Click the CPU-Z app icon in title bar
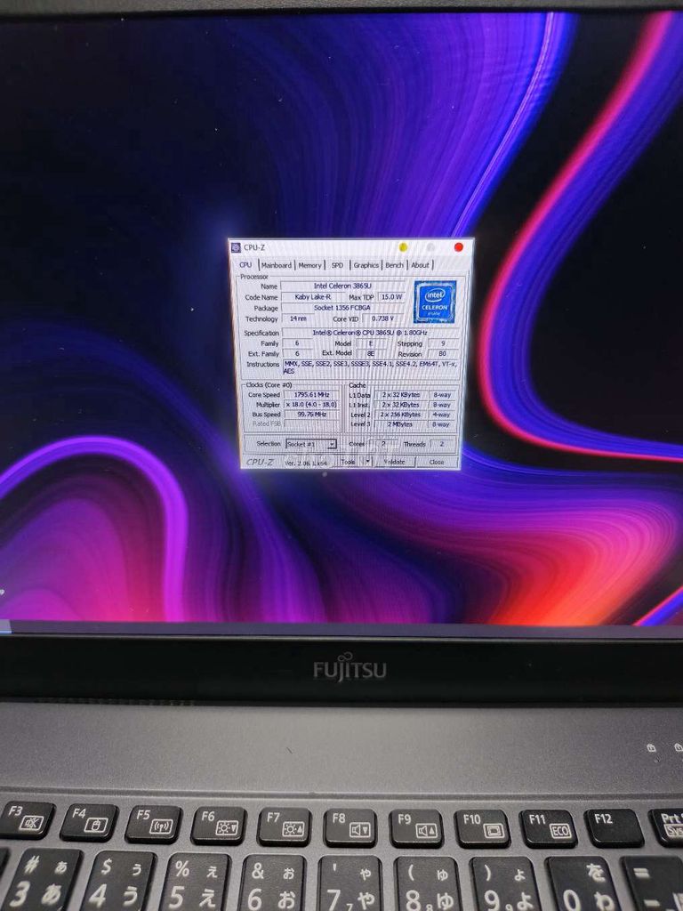683x911 pixels. [236, 247]
